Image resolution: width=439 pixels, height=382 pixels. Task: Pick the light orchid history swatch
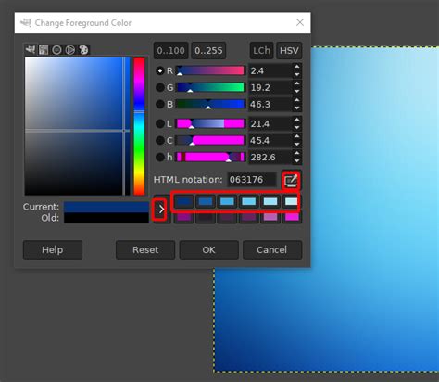pos(270,217)
